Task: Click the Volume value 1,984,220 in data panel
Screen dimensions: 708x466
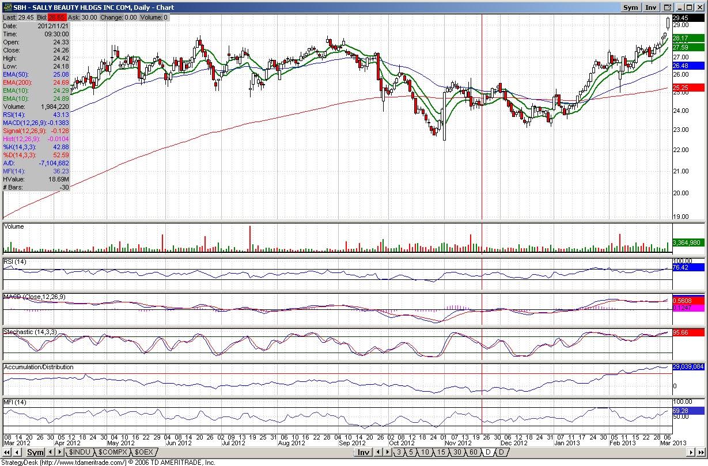Action: (55, 107)
